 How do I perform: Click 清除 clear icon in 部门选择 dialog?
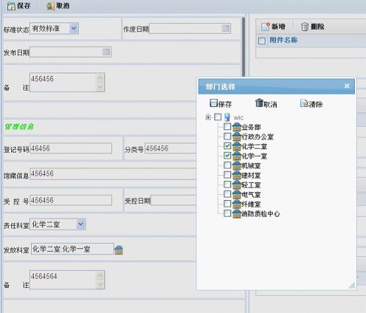(x=304, y=103)
